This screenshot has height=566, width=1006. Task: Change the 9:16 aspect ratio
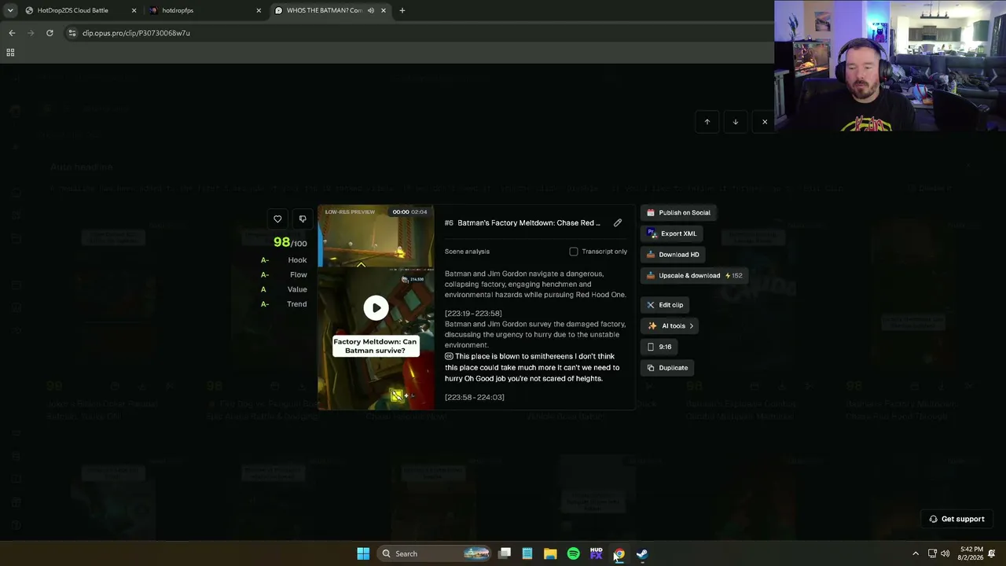pos(659,347)
